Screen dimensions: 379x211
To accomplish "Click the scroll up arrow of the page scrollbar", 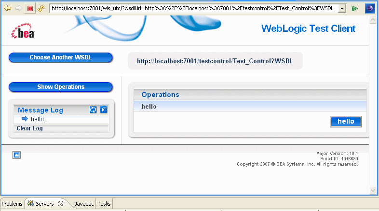I will (372, 20).
